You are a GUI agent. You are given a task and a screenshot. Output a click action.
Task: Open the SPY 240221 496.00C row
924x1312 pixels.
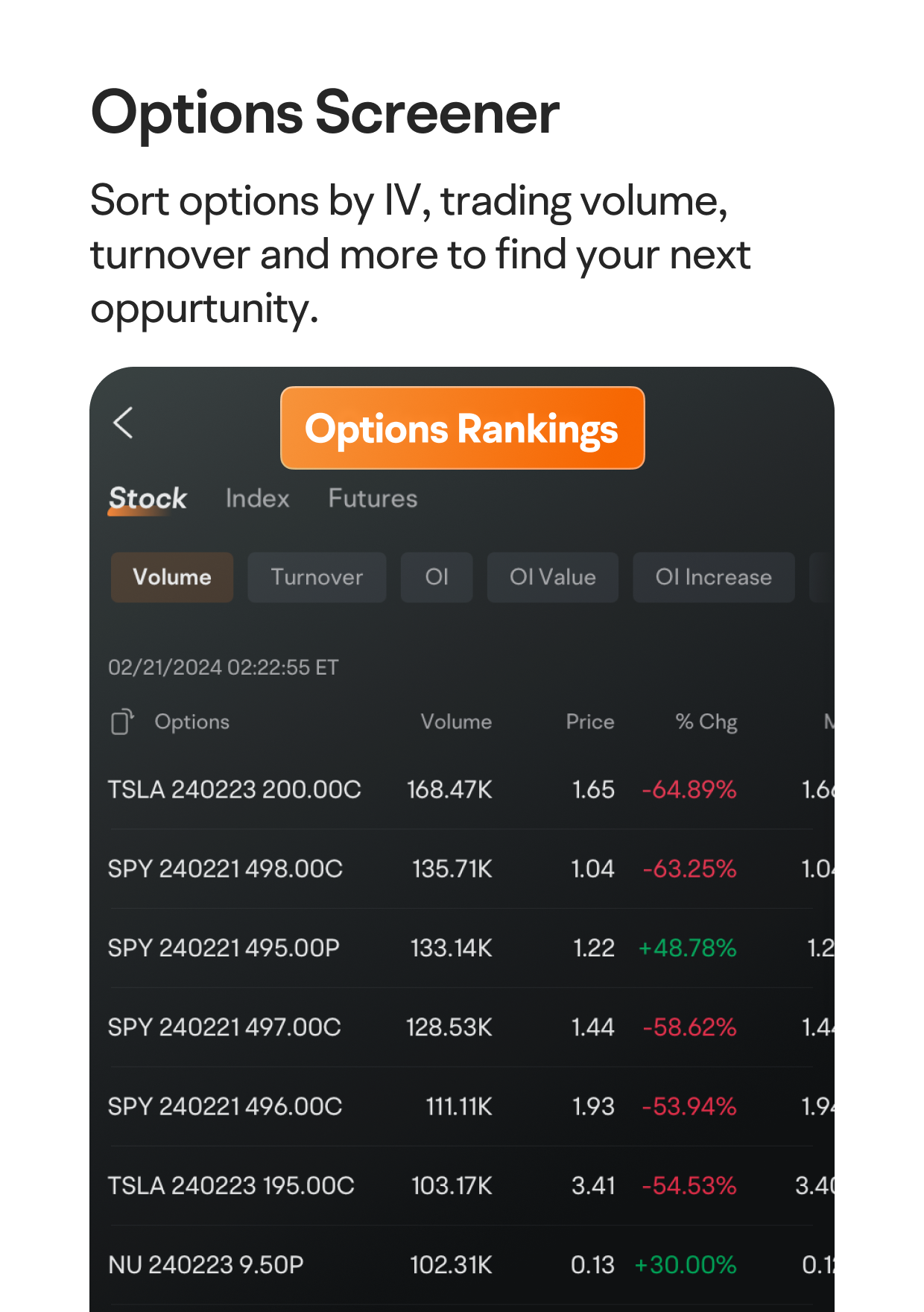click(x=225, y=1106)
